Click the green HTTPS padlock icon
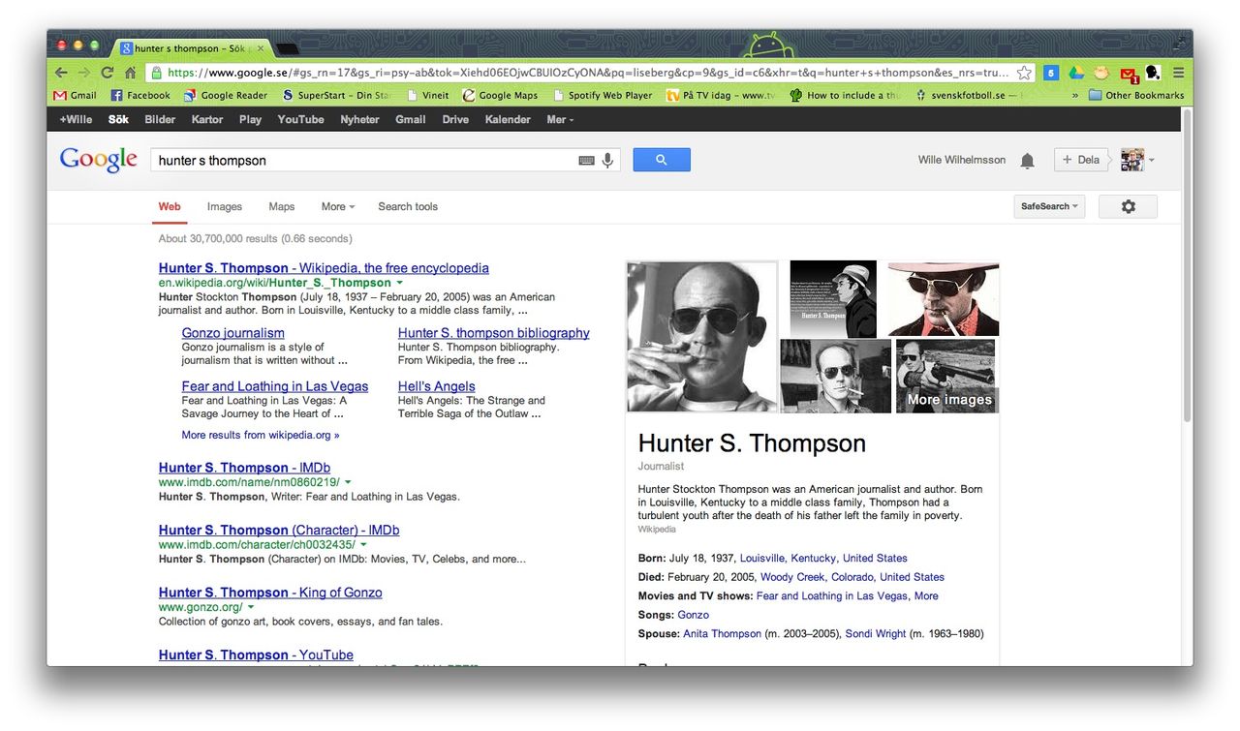The height and width of the screenshot is (731, 1240). pyautogui.click(x=156, y=73)
